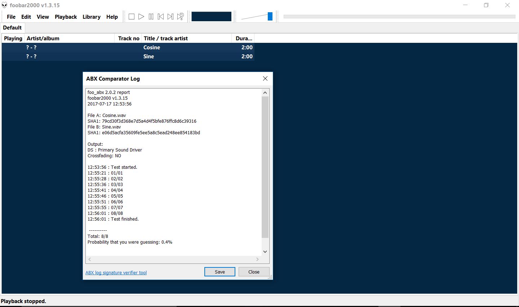This screenshot has width=519, height=307.
Task: Select the Default playlist tab
Action: click(x=12, y=28)
